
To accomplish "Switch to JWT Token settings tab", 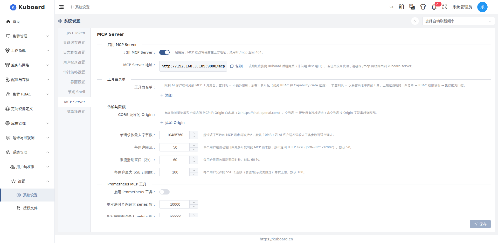I will tap(74, 33).
